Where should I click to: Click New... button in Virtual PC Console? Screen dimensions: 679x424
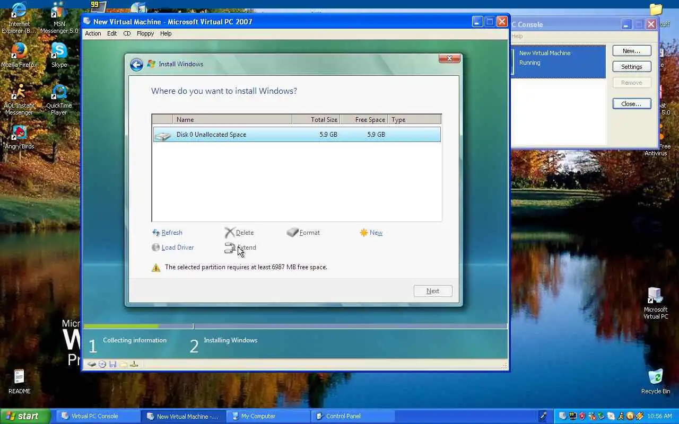(x=632, y=51)
